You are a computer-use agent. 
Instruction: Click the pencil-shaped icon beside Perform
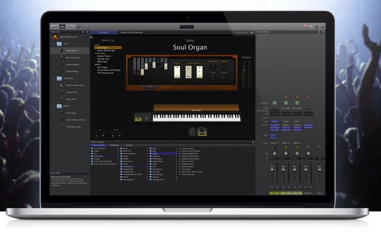(x=79, y=27)
